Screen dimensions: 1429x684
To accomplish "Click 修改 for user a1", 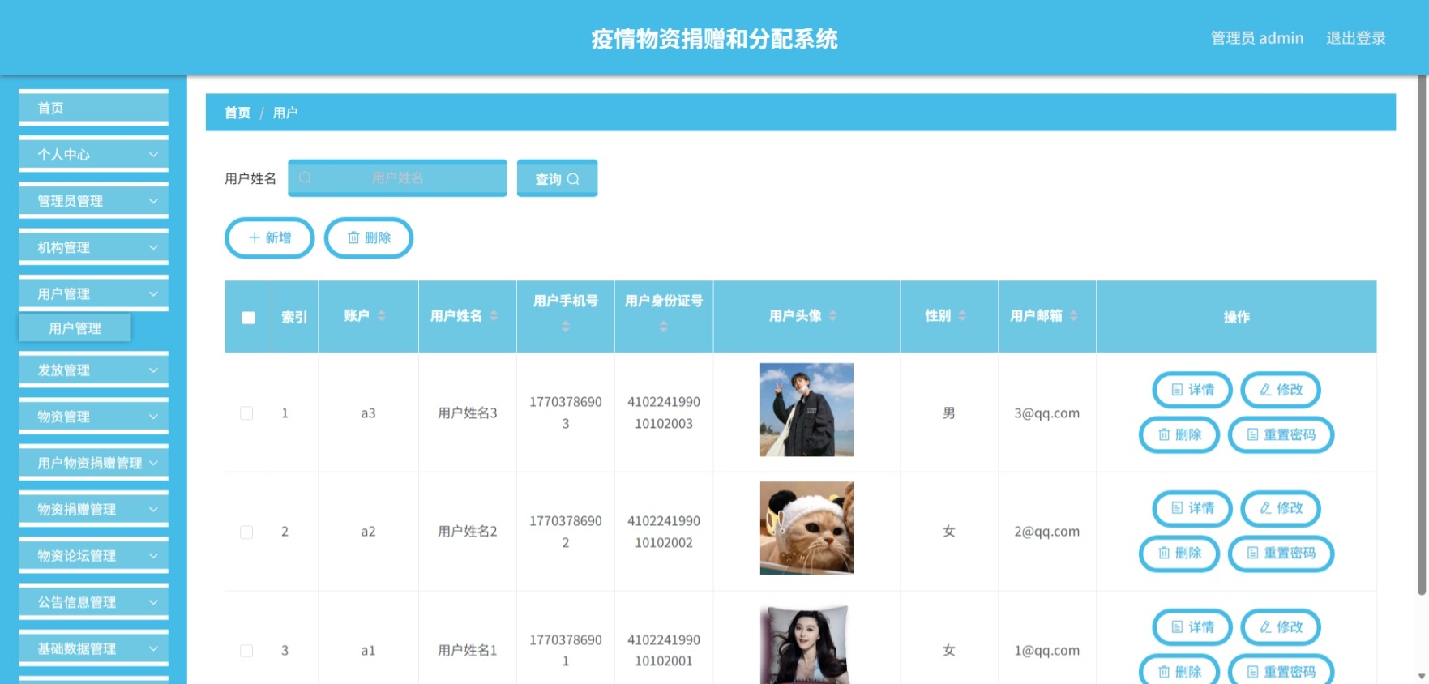I will pos(1281,627).
